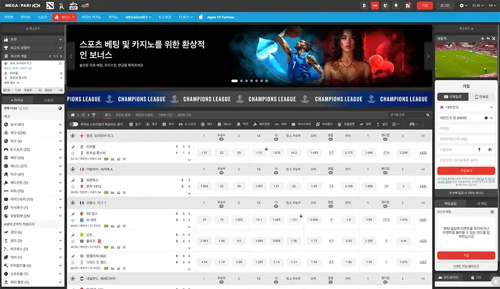Viewport: 500px width, 289px height.
Task: Switch to 경기 tab
Action: click(x=107, y=115)
